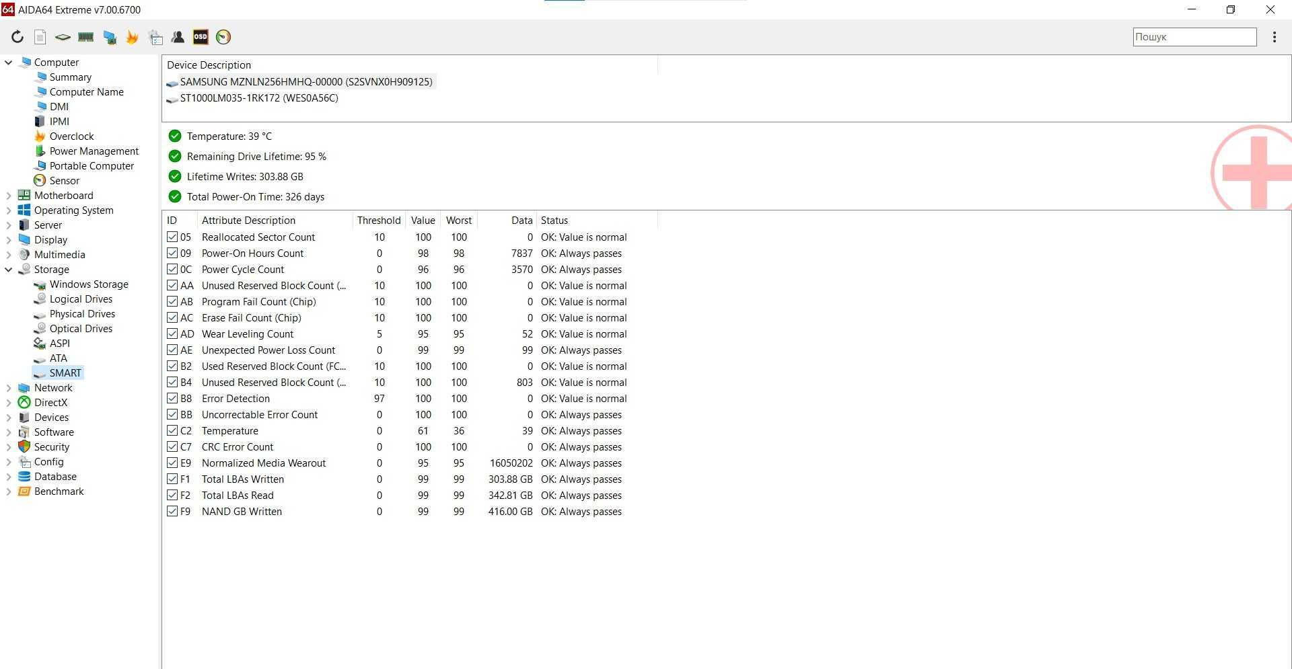Viewport: 1292px width, 669px height.
Task: Open the Sensor page in Computer
Action: tap(64, 181)
